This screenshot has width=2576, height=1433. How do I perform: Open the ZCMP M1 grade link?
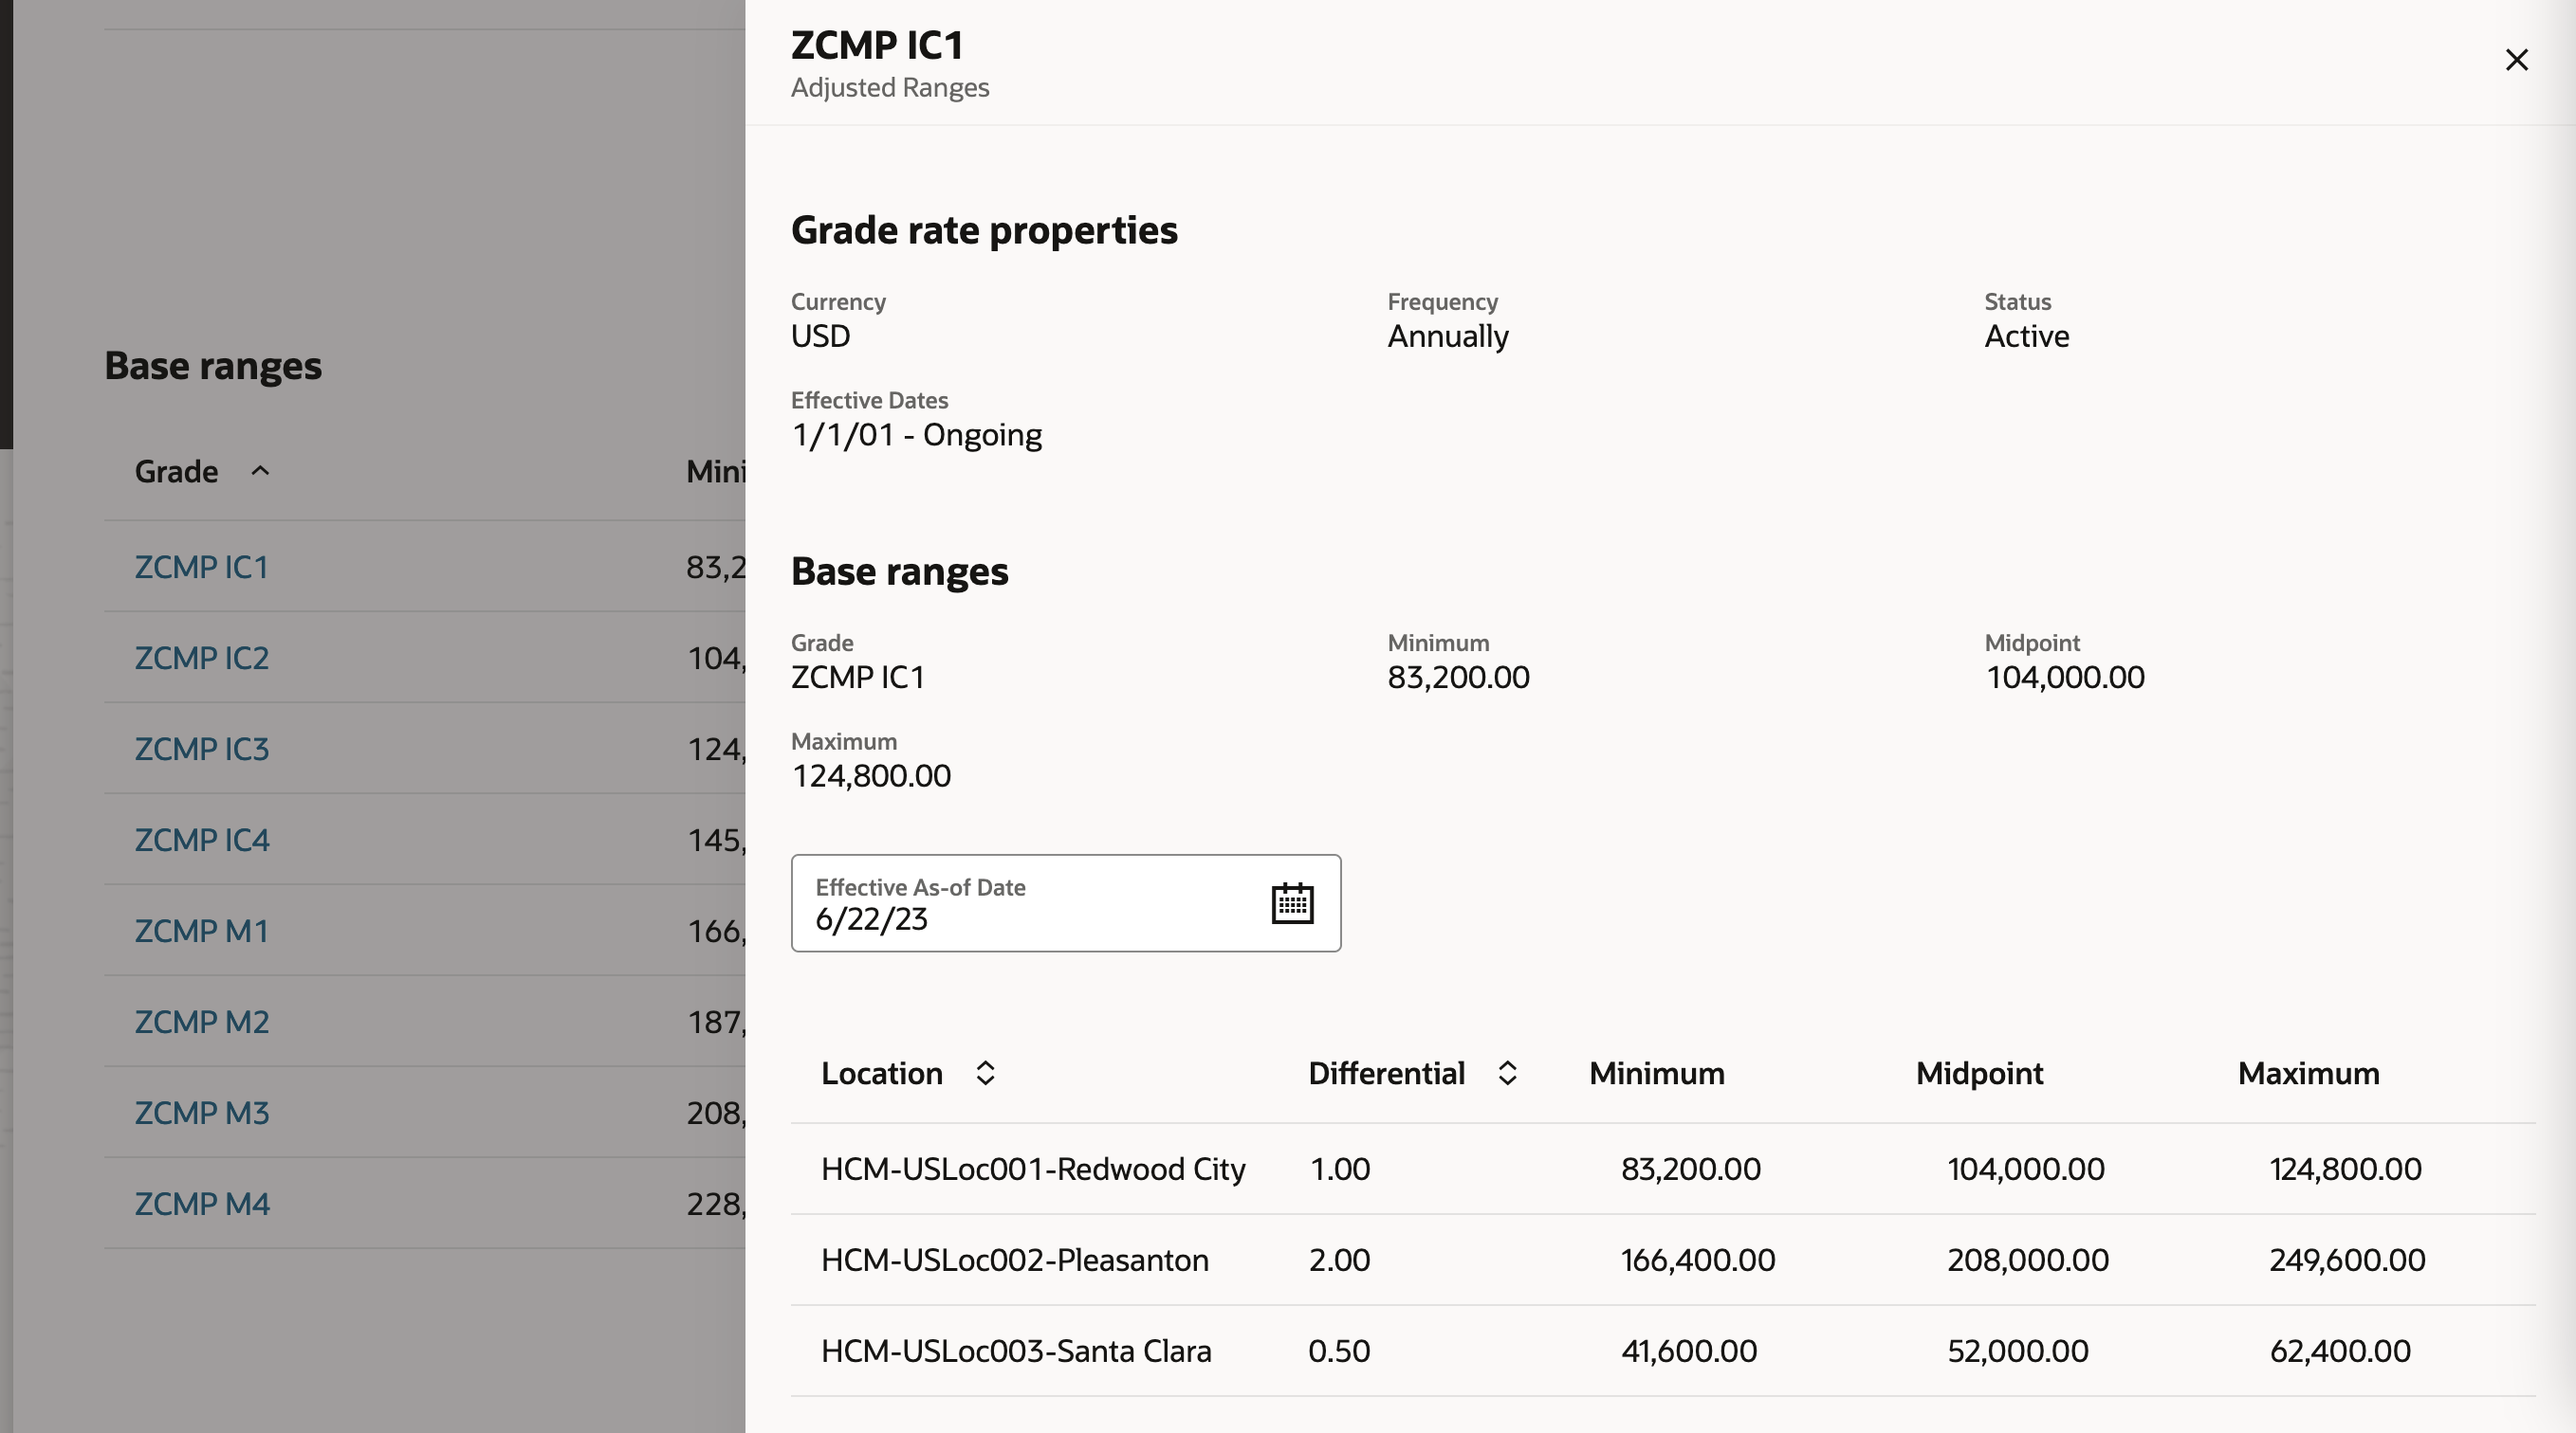(202, 931)
